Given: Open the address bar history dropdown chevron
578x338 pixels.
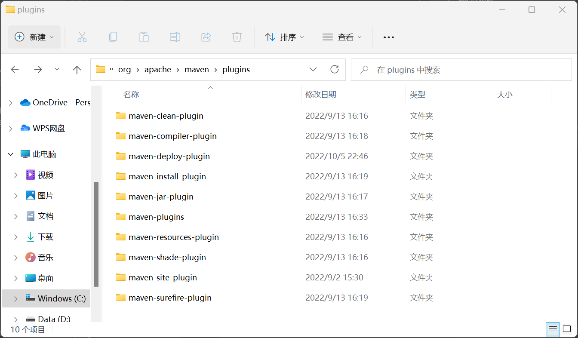Looking at the screenshot, I should [313, 69].
